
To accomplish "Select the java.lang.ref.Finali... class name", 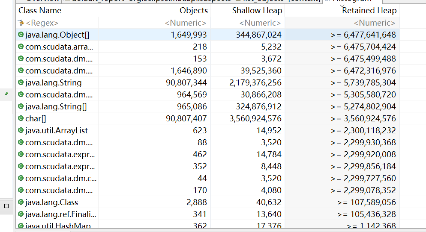I will pos(60,214).
